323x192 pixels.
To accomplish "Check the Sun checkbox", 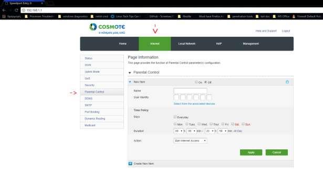I will click(243, 124).
